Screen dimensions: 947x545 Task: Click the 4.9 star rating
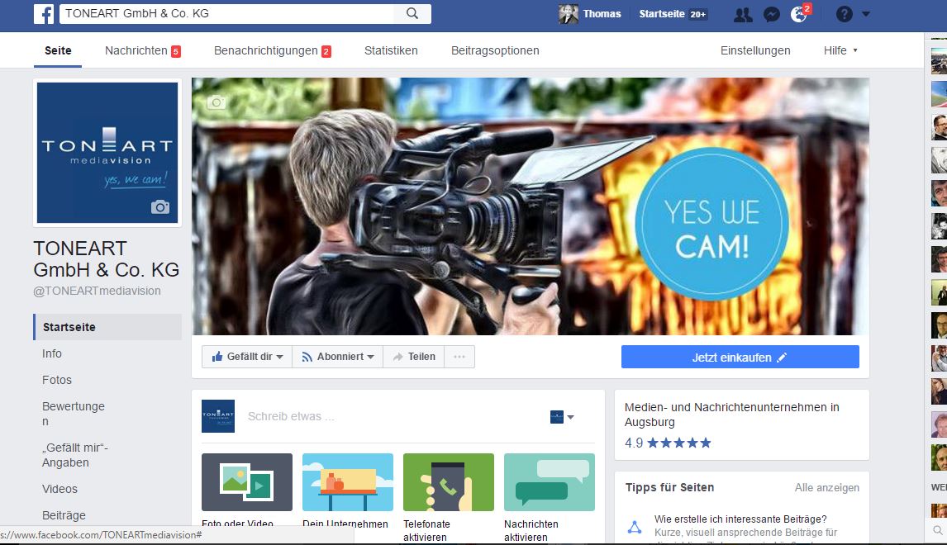pos(668,443)
